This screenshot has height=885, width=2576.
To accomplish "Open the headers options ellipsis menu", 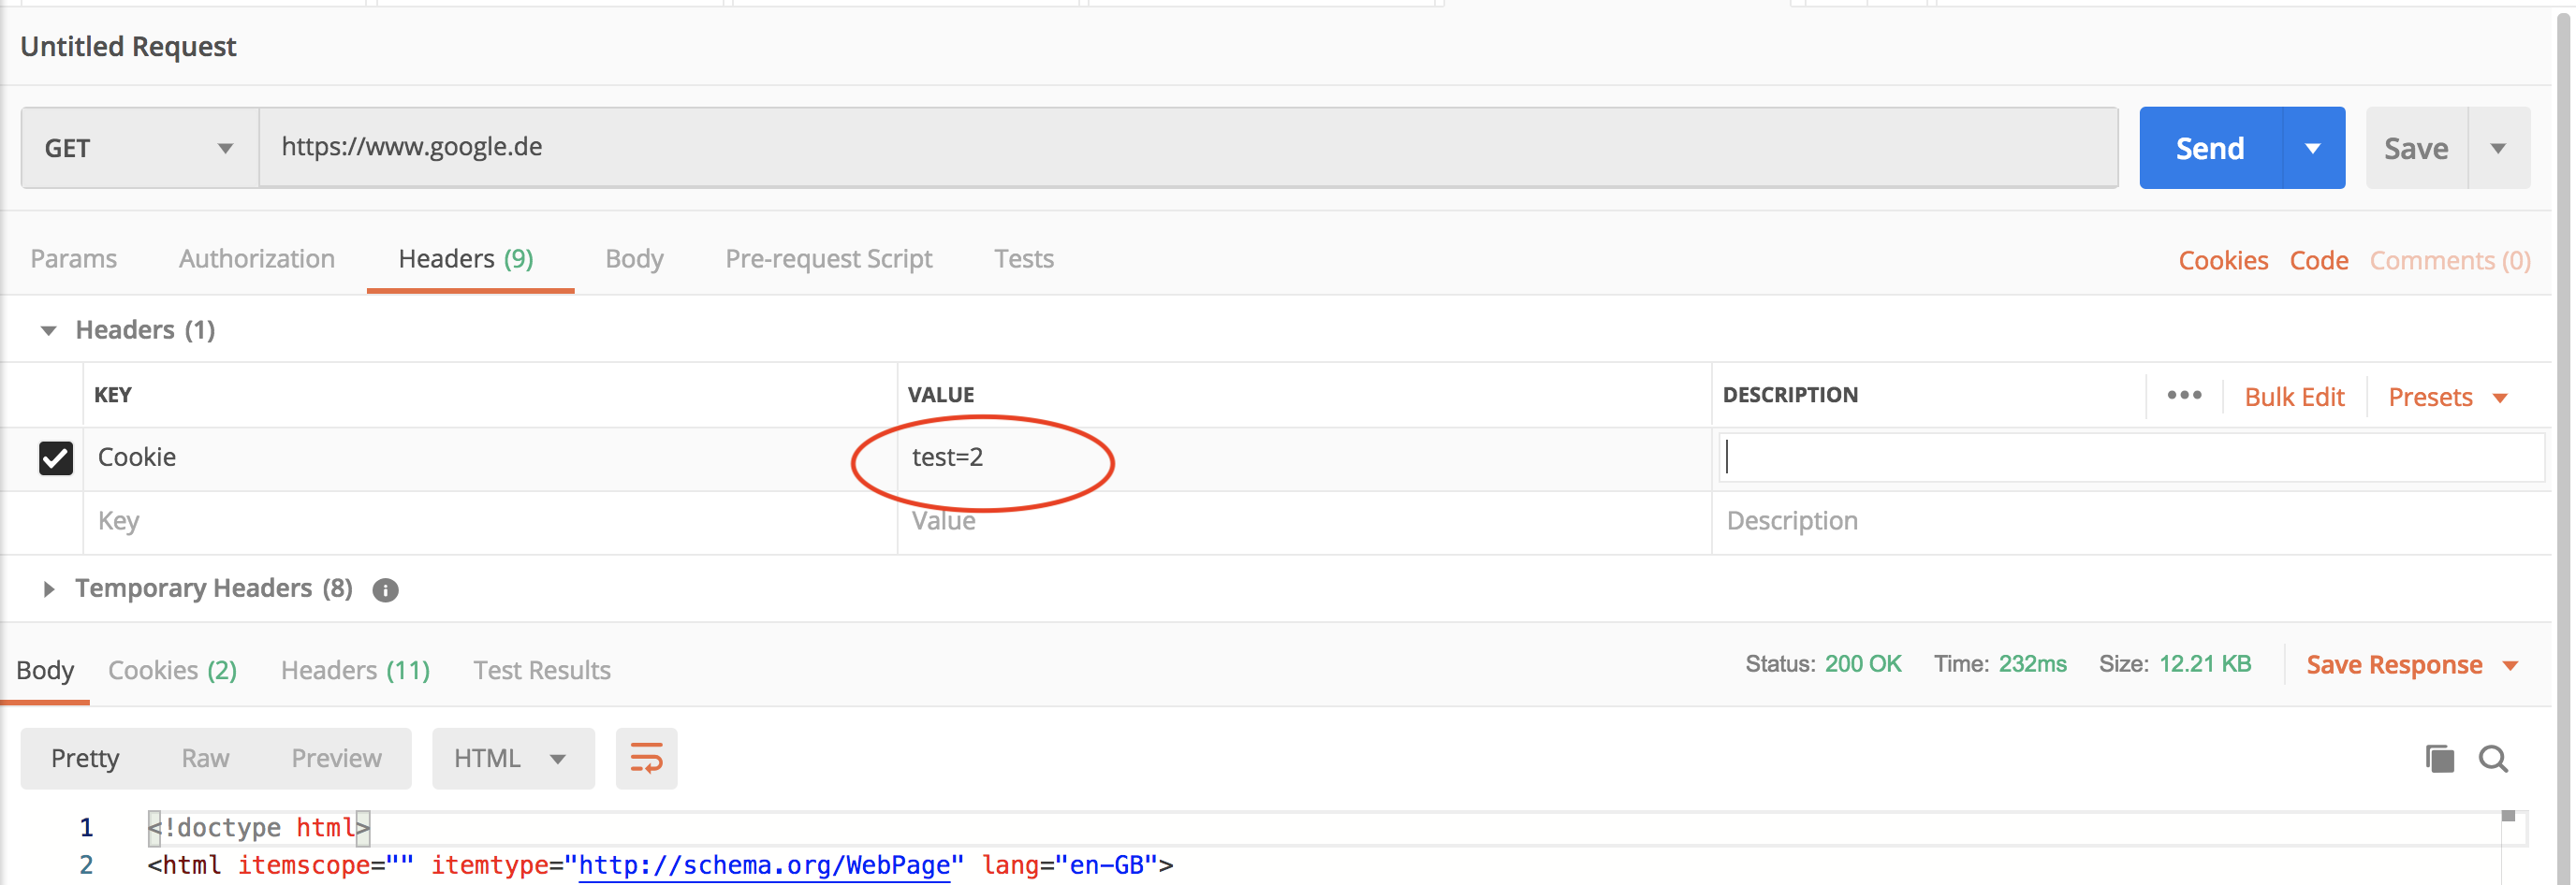I will pos(2184,396).
